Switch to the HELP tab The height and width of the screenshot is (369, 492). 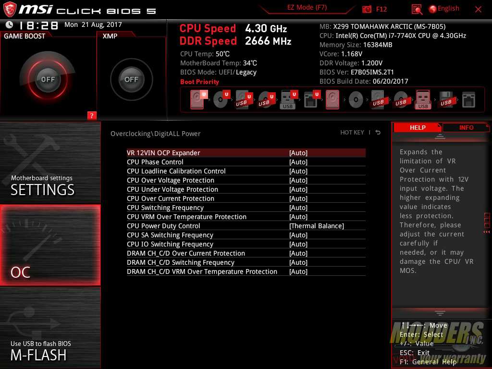418,128
